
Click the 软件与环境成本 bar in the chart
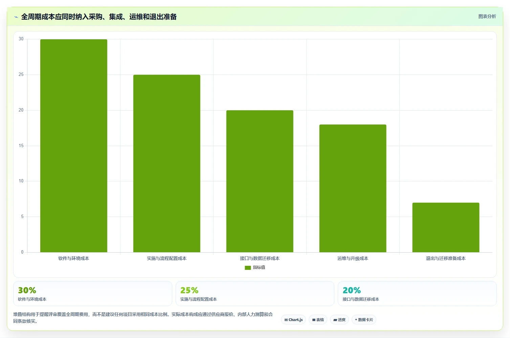[74, 146]
